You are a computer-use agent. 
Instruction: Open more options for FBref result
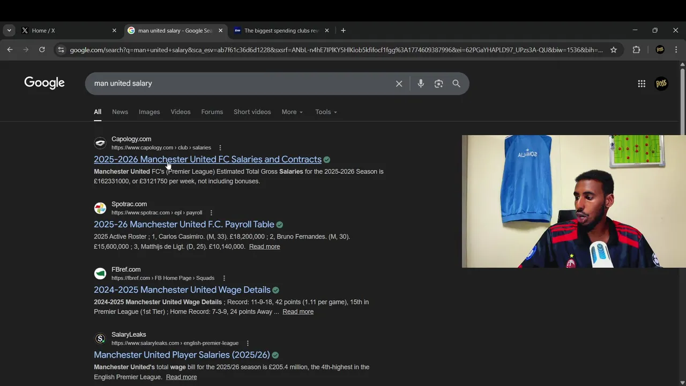tap(224, 278)
